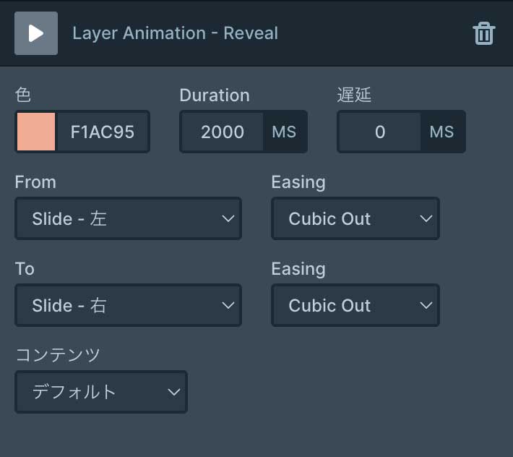This screenshot has height=457, width=513.
Task: Delete the layer animation with trash icon
Action: (483, 34)
